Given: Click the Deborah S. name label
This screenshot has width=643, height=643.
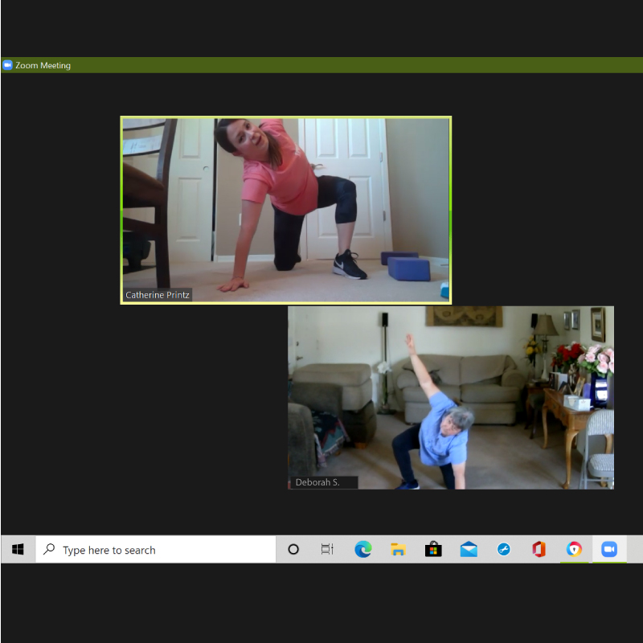Looking at the screenshot, I should (316, 482).
